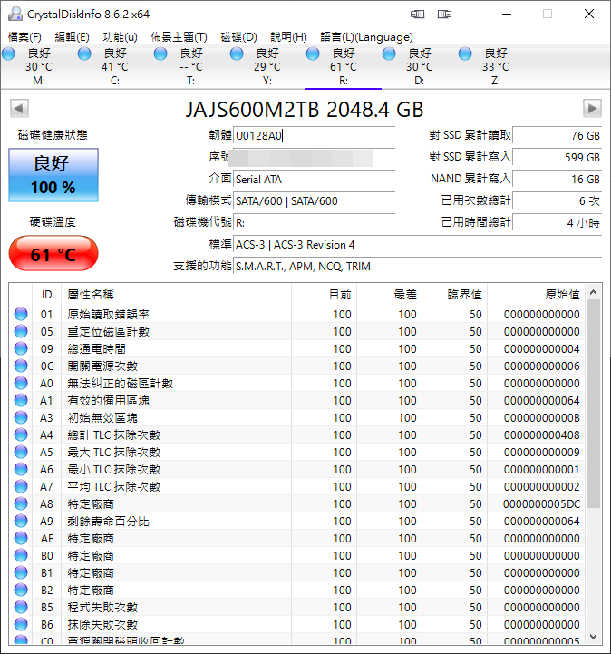
Task: Select disk Z: tab at 33 °C
Action: [x=496, y=67]
